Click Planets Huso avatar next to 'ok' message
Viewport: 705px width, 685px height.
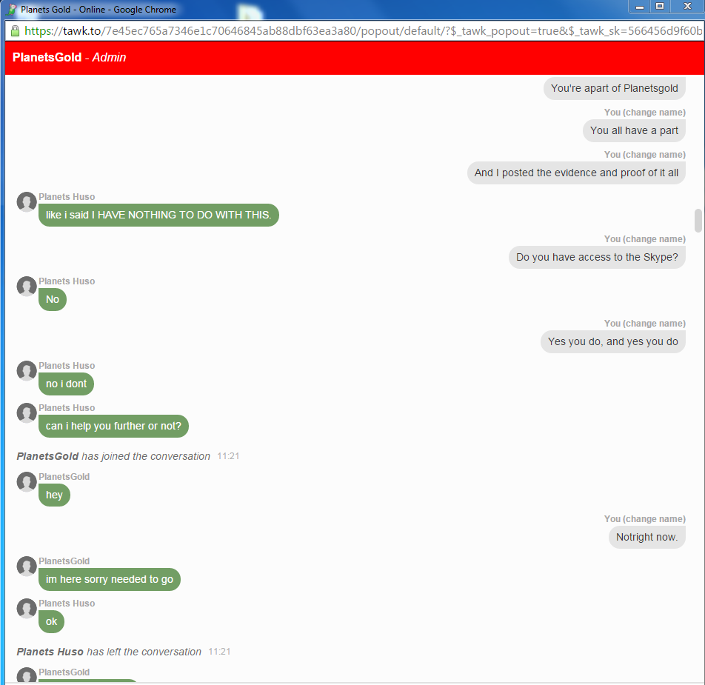point(27,609)
